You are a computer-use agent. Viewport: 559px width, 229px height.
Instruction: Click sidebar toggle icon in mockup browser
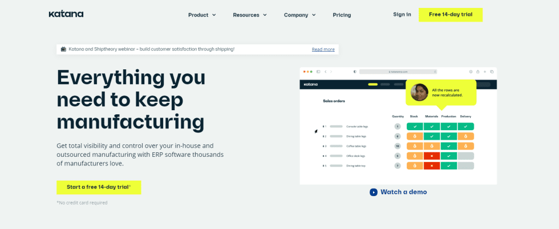point(318,72)
